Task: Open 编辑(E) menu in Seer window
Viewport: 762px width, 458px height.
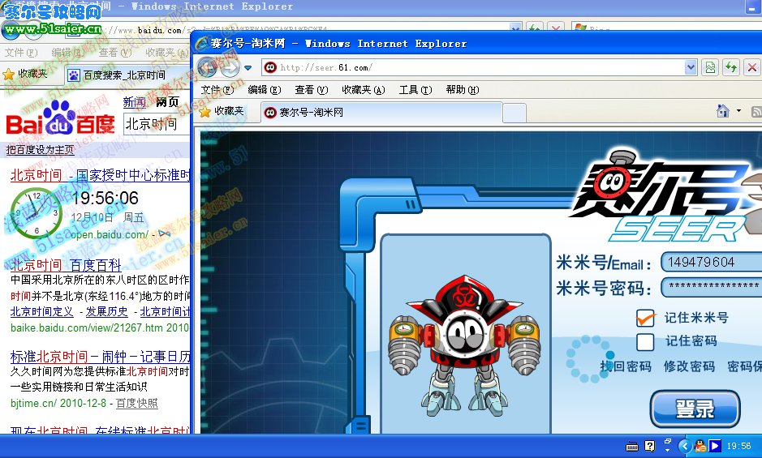Action: pos(265,90)
